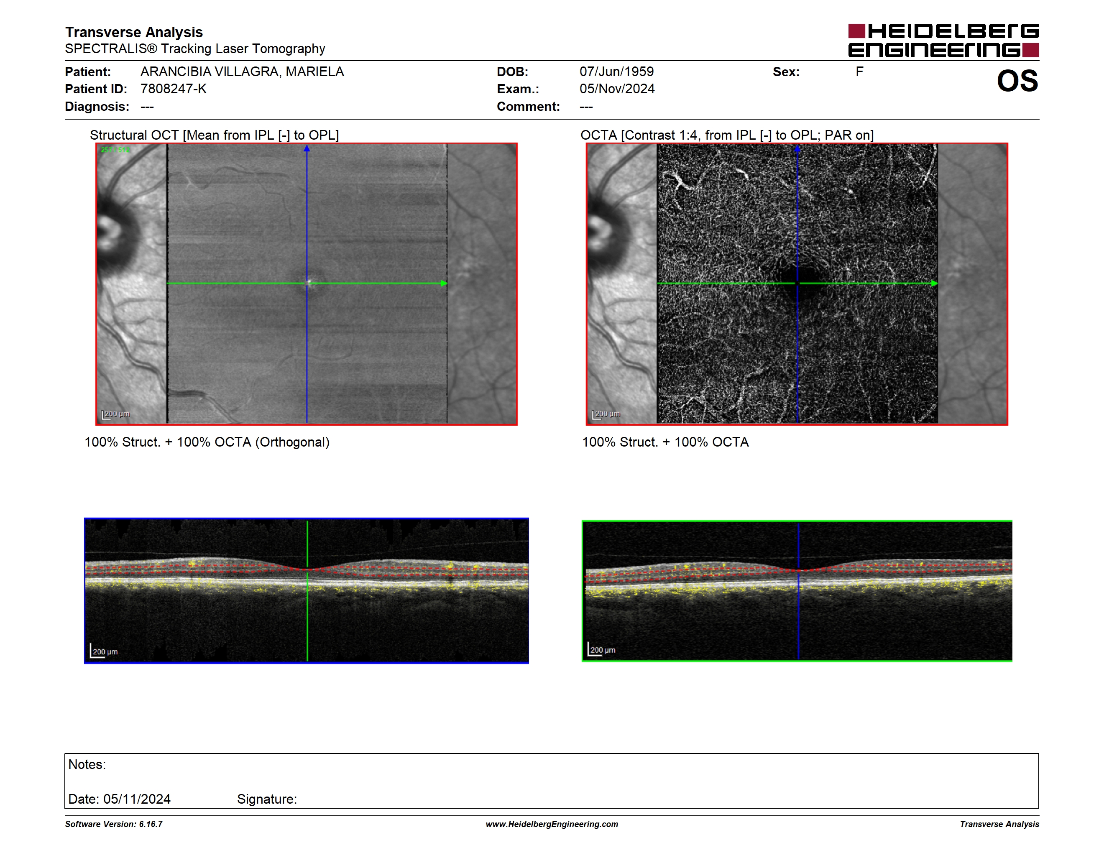1104x853 pixels.
Task: Click the 'DOB:' field label
Action: point(513,72)
